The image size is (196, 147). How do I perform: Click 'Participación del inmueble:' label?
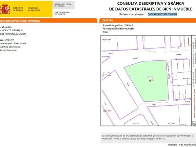point(118,28)
